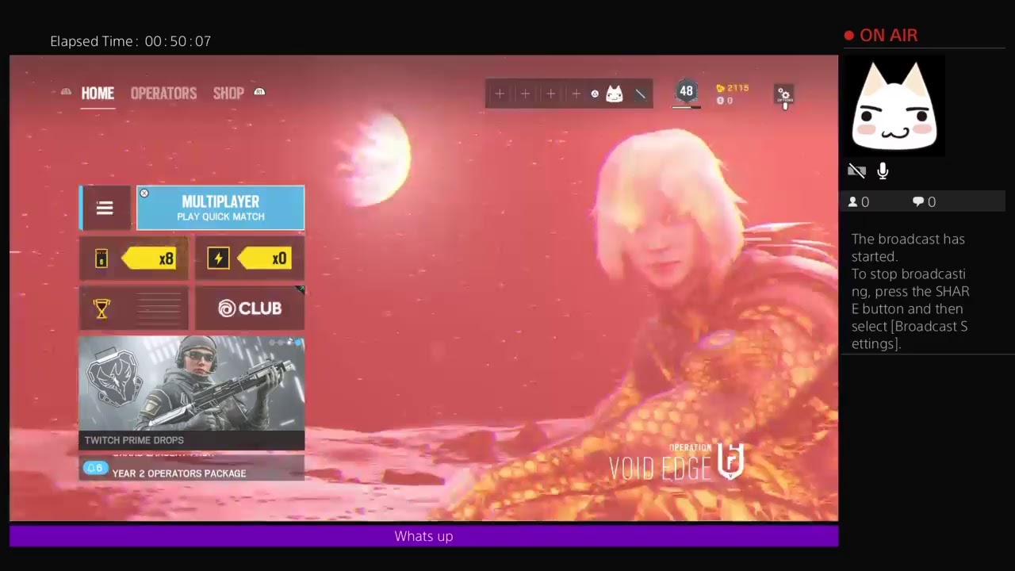Click the slash icon at squad bar end
1015x571 pixels.
pyautogui.click(x=641, y=94)
